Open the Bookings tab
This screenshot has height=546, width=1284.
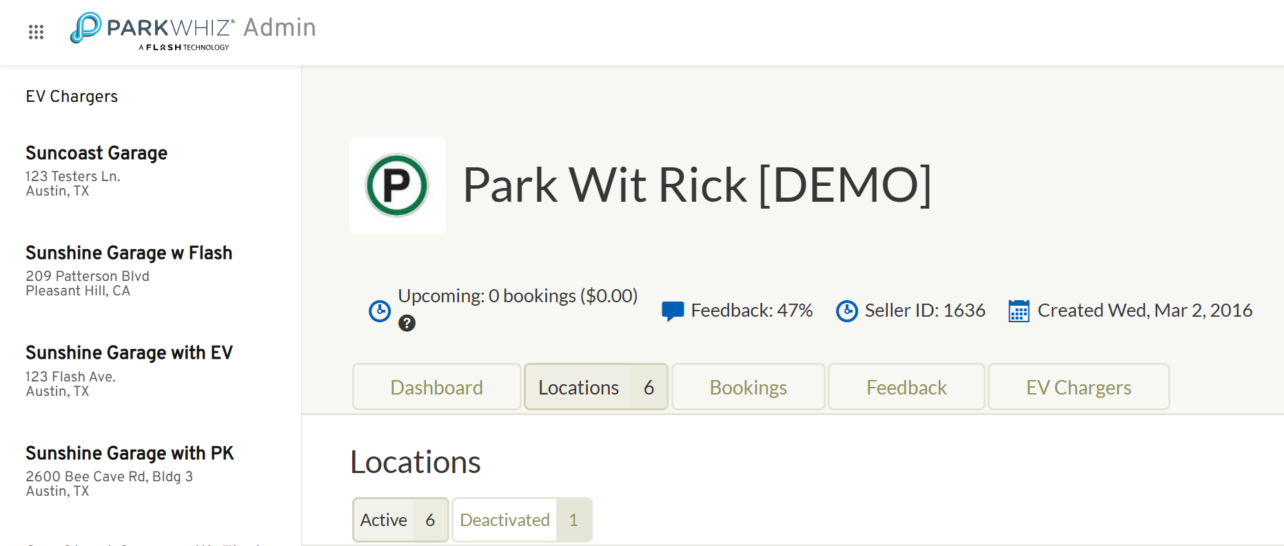coord(748,387)
